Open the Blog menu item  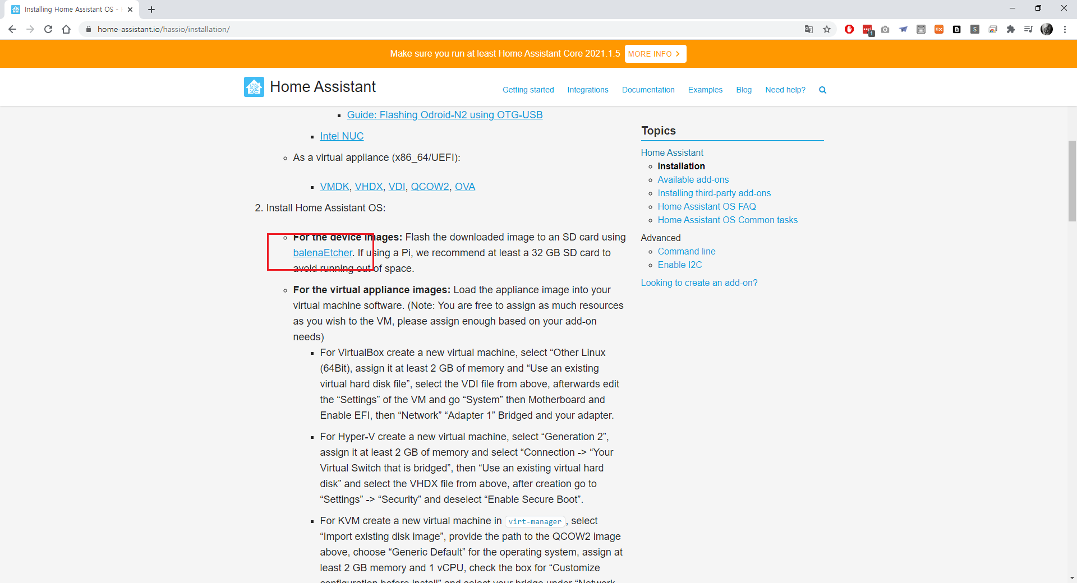tap(744, 90)
